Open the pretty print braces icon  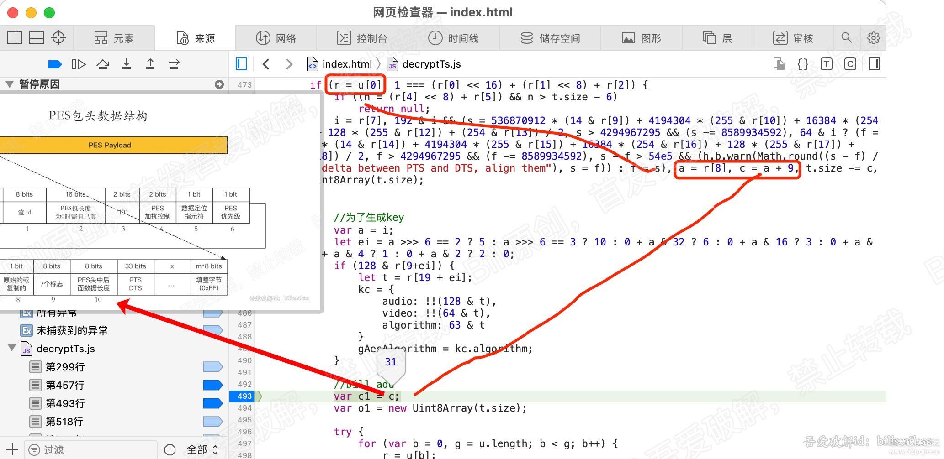pos(802,64)
